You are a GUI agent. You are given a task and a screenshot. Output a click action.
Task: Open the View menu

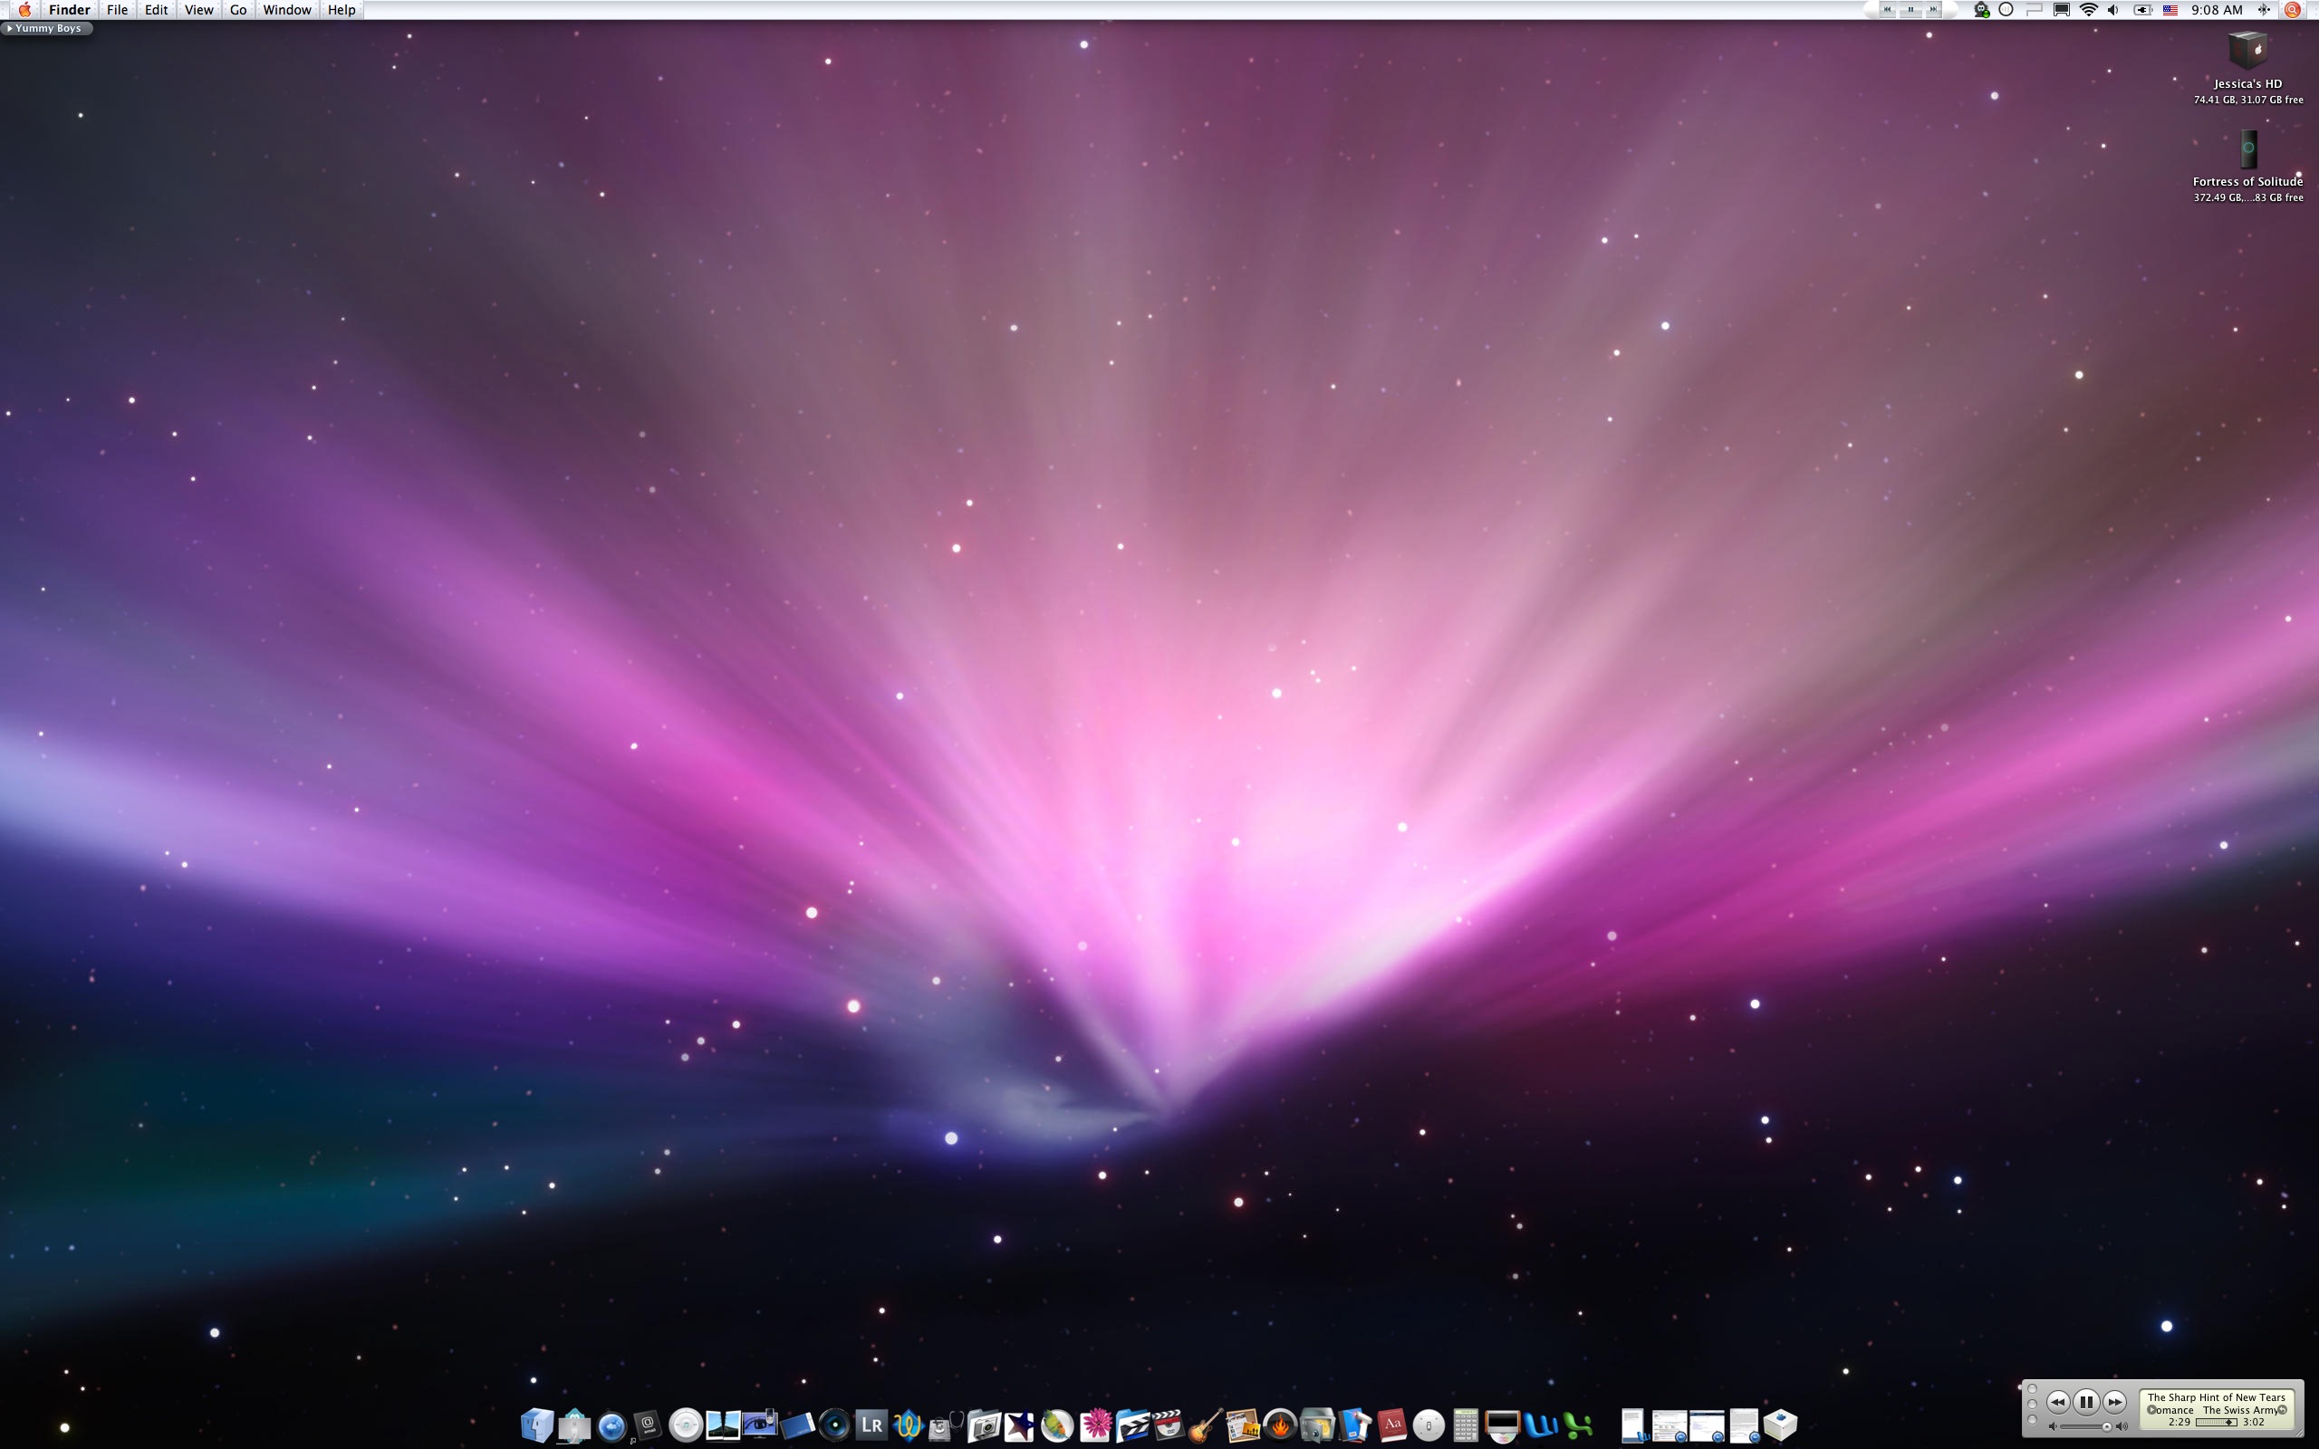pyautogui.click(x=198, y=10)
